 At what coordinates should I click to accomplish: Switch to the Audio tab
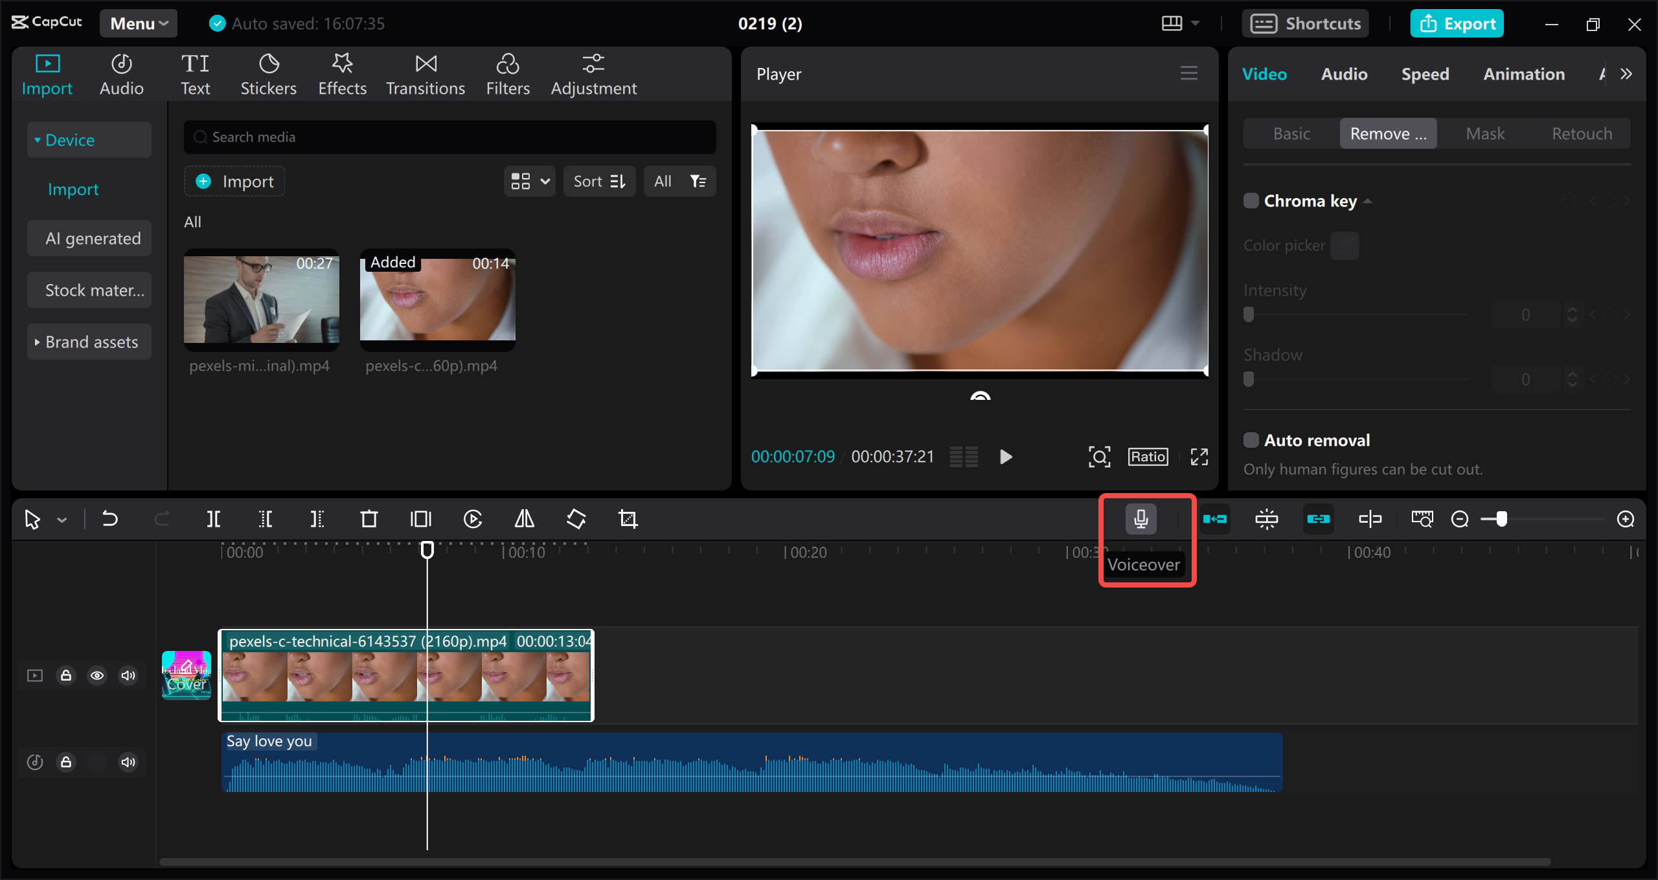click(1343, 74)
